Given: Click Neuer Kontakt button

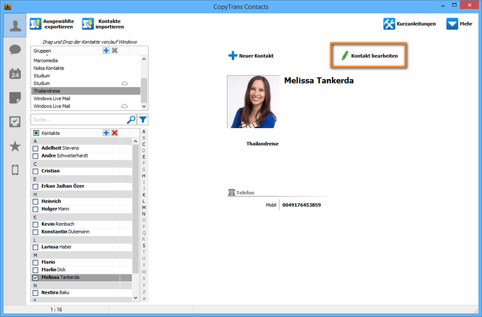Looking at the screenshot, I should point(251,55).
